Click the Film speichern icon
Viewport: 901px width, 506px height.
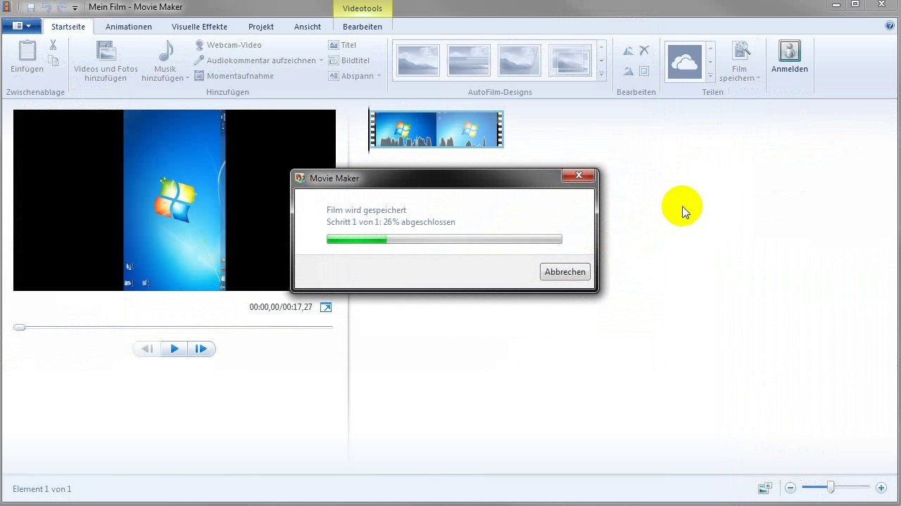tap(741, 51)
